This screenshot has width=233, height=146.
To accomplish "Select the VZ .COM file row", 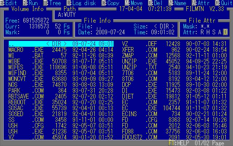I will tap(61, 137).
